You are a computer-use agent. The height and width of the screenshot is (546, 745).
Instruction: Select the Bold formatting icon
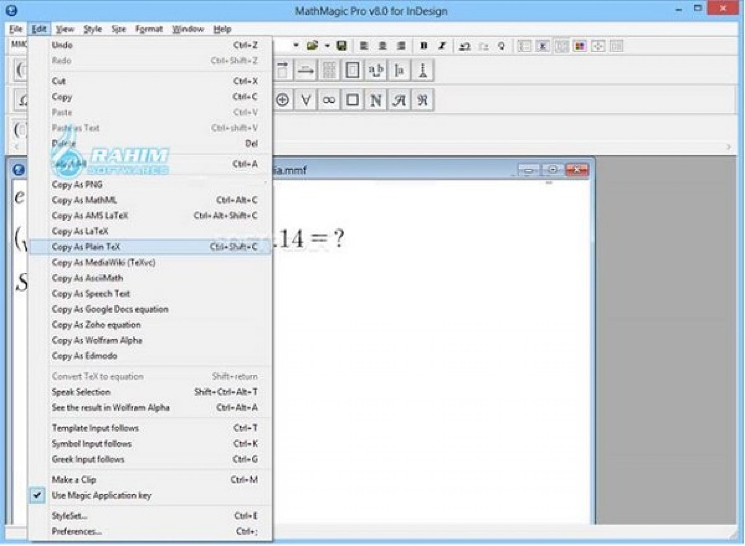[x=425, y=46]
